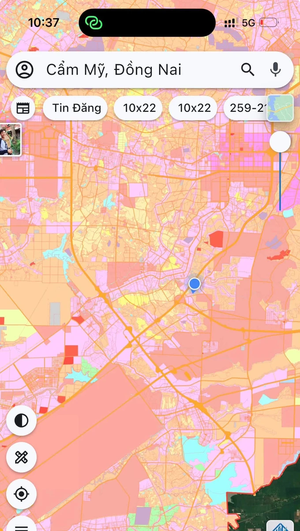Center map with the crosshair locate button
Viewport: 300px width, 531px height.
point(21,494)
